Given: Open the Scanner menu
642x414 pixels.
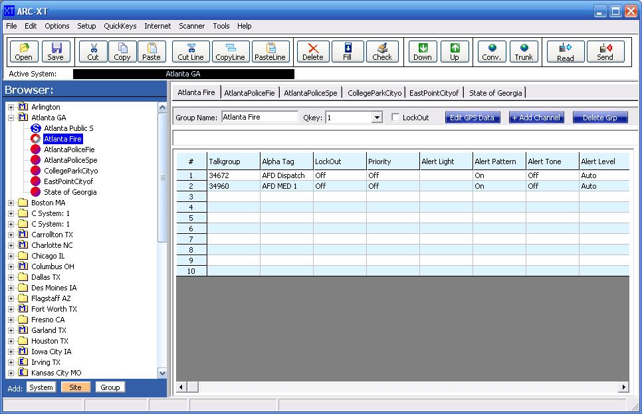Looking at the screenshot, I should (x=191, y=26).
